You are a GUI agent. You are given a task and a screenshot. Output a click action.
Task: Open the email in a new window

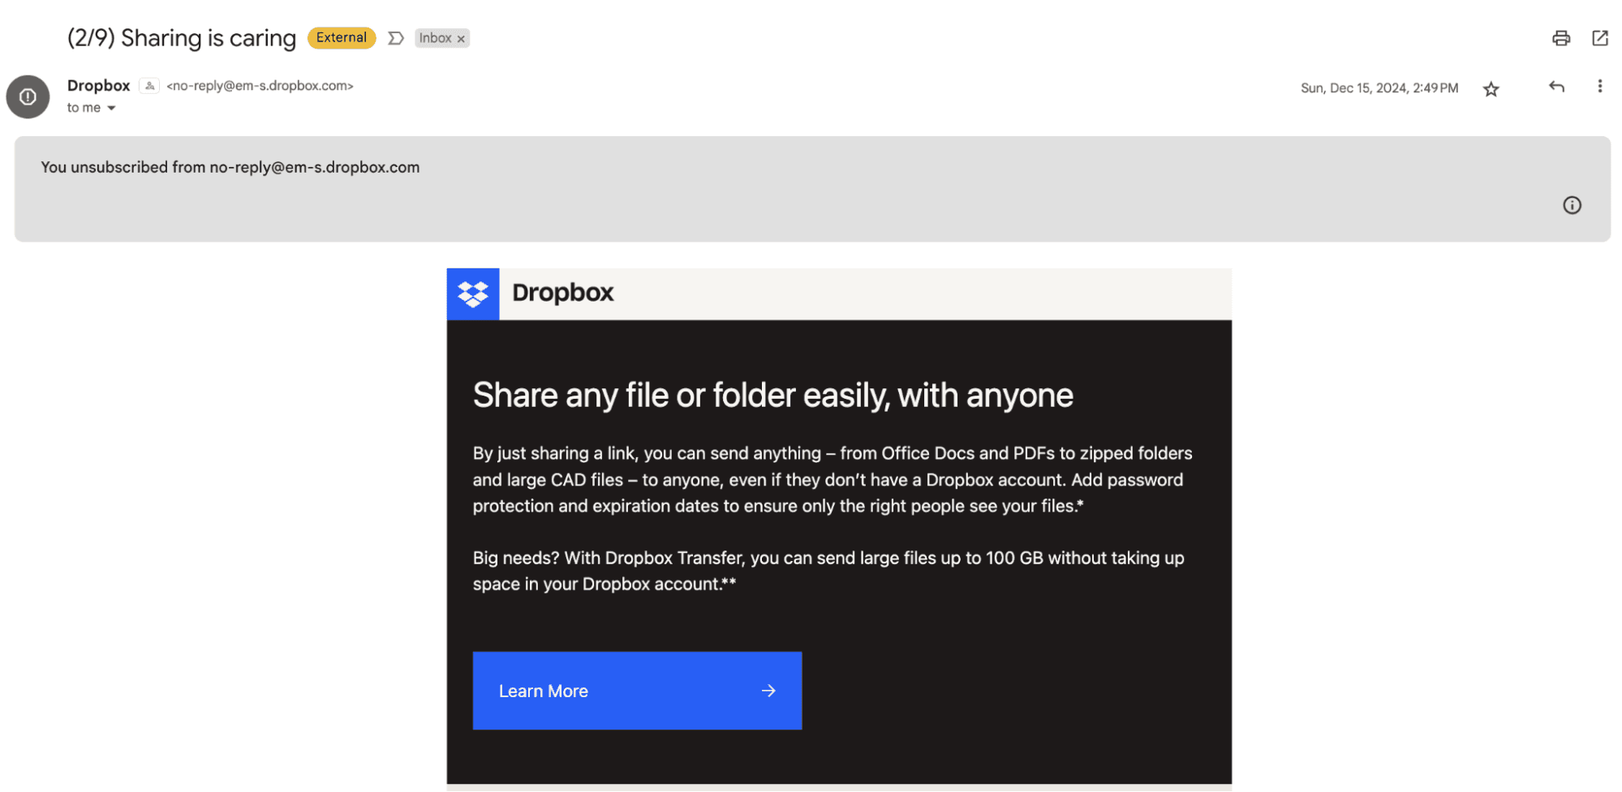[x=1600, y=38]
